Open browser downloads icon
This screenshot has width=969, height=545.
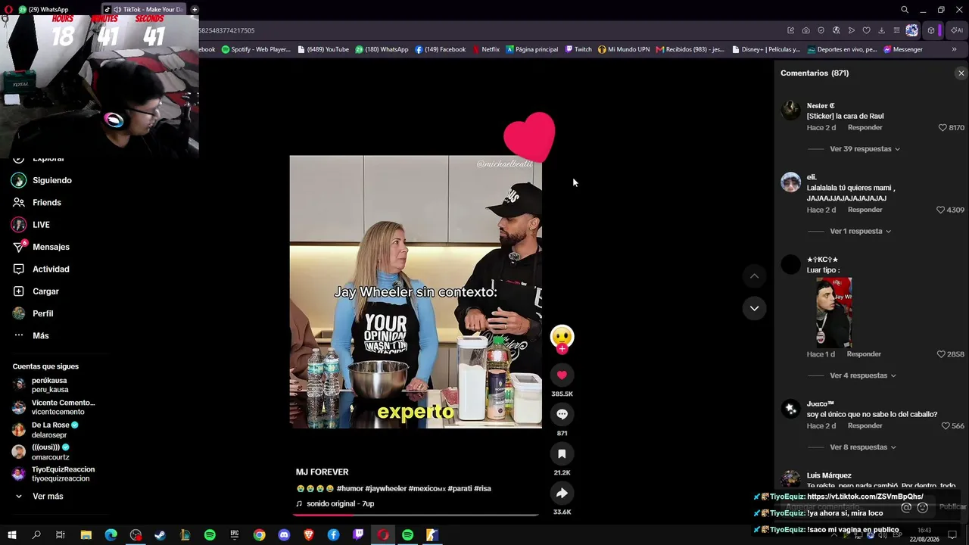[x=881, y=31]
